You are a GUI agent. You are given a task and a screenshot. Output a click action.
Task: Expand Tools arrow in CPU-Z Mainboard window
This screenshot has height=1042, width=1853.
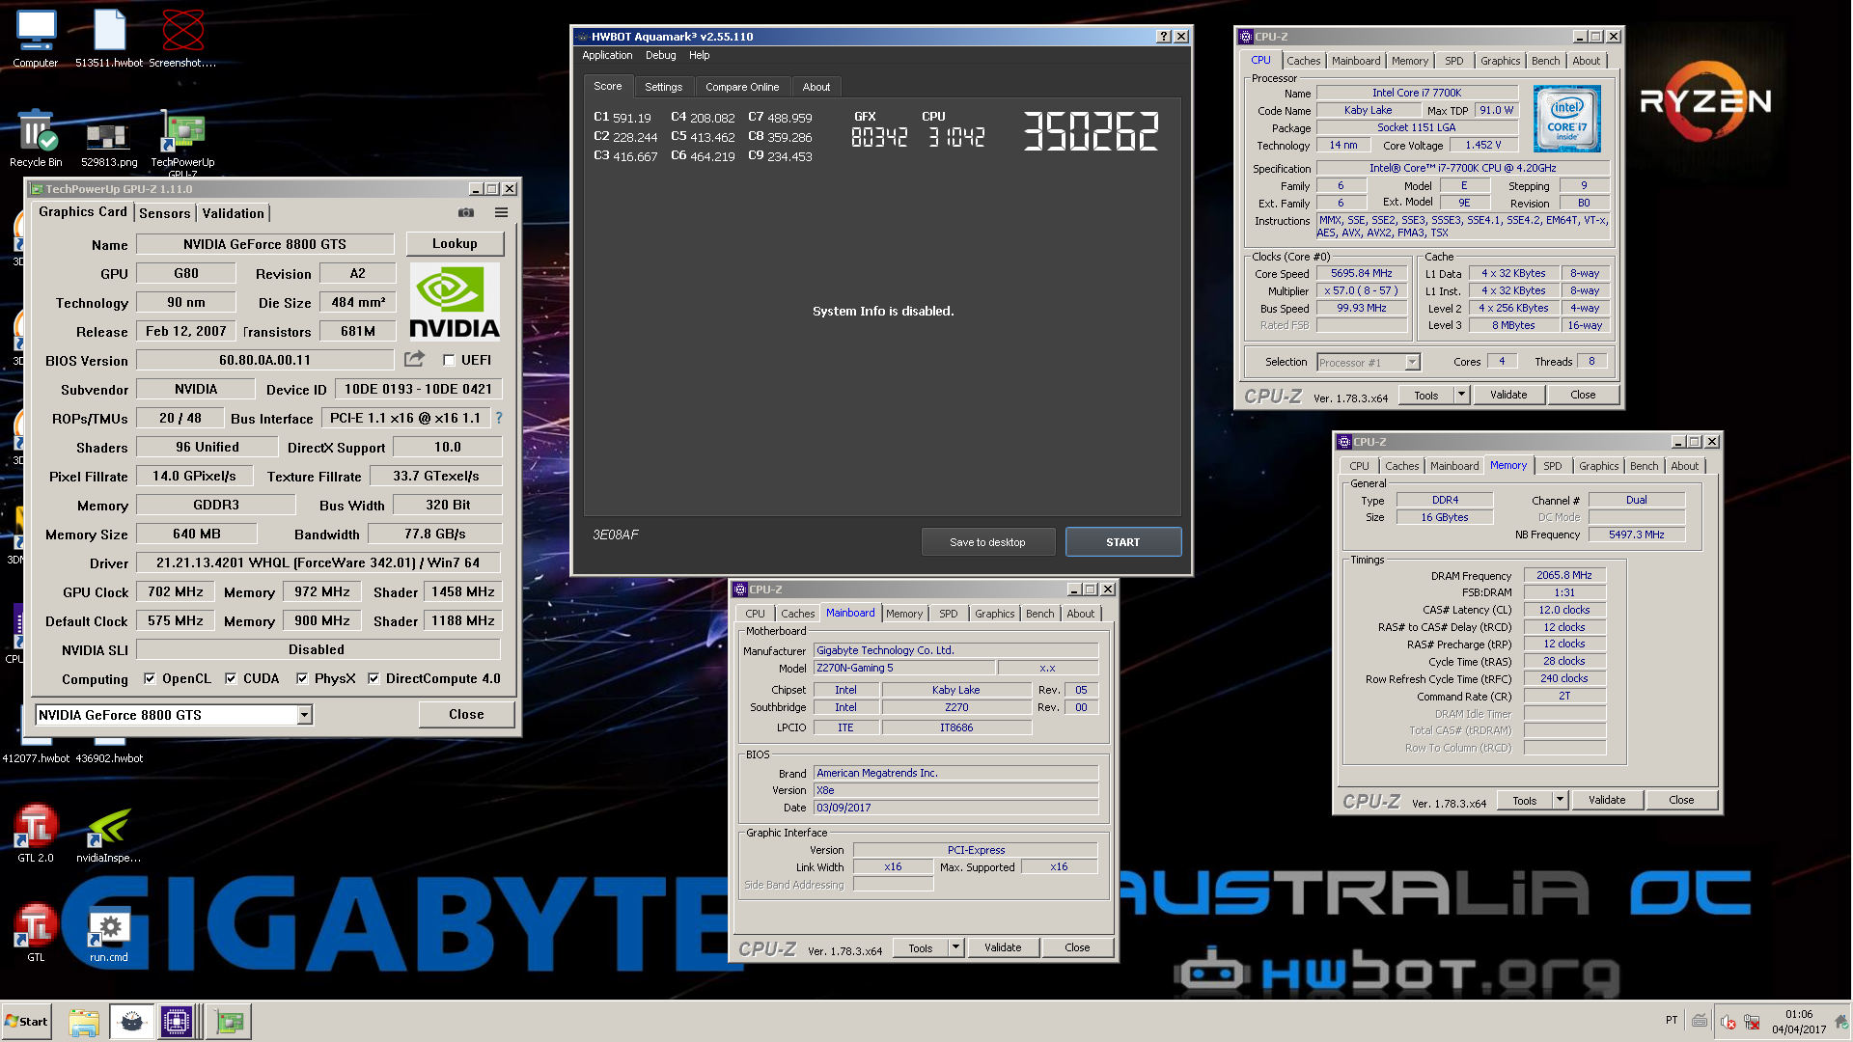[x=955, y=947]
